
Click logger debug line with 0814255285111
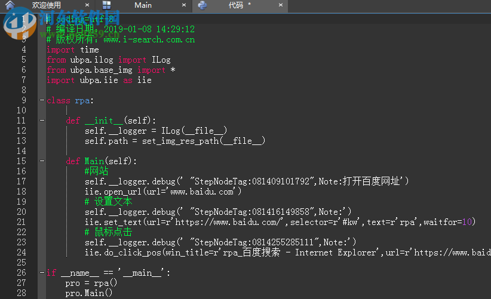click(220, 242)
